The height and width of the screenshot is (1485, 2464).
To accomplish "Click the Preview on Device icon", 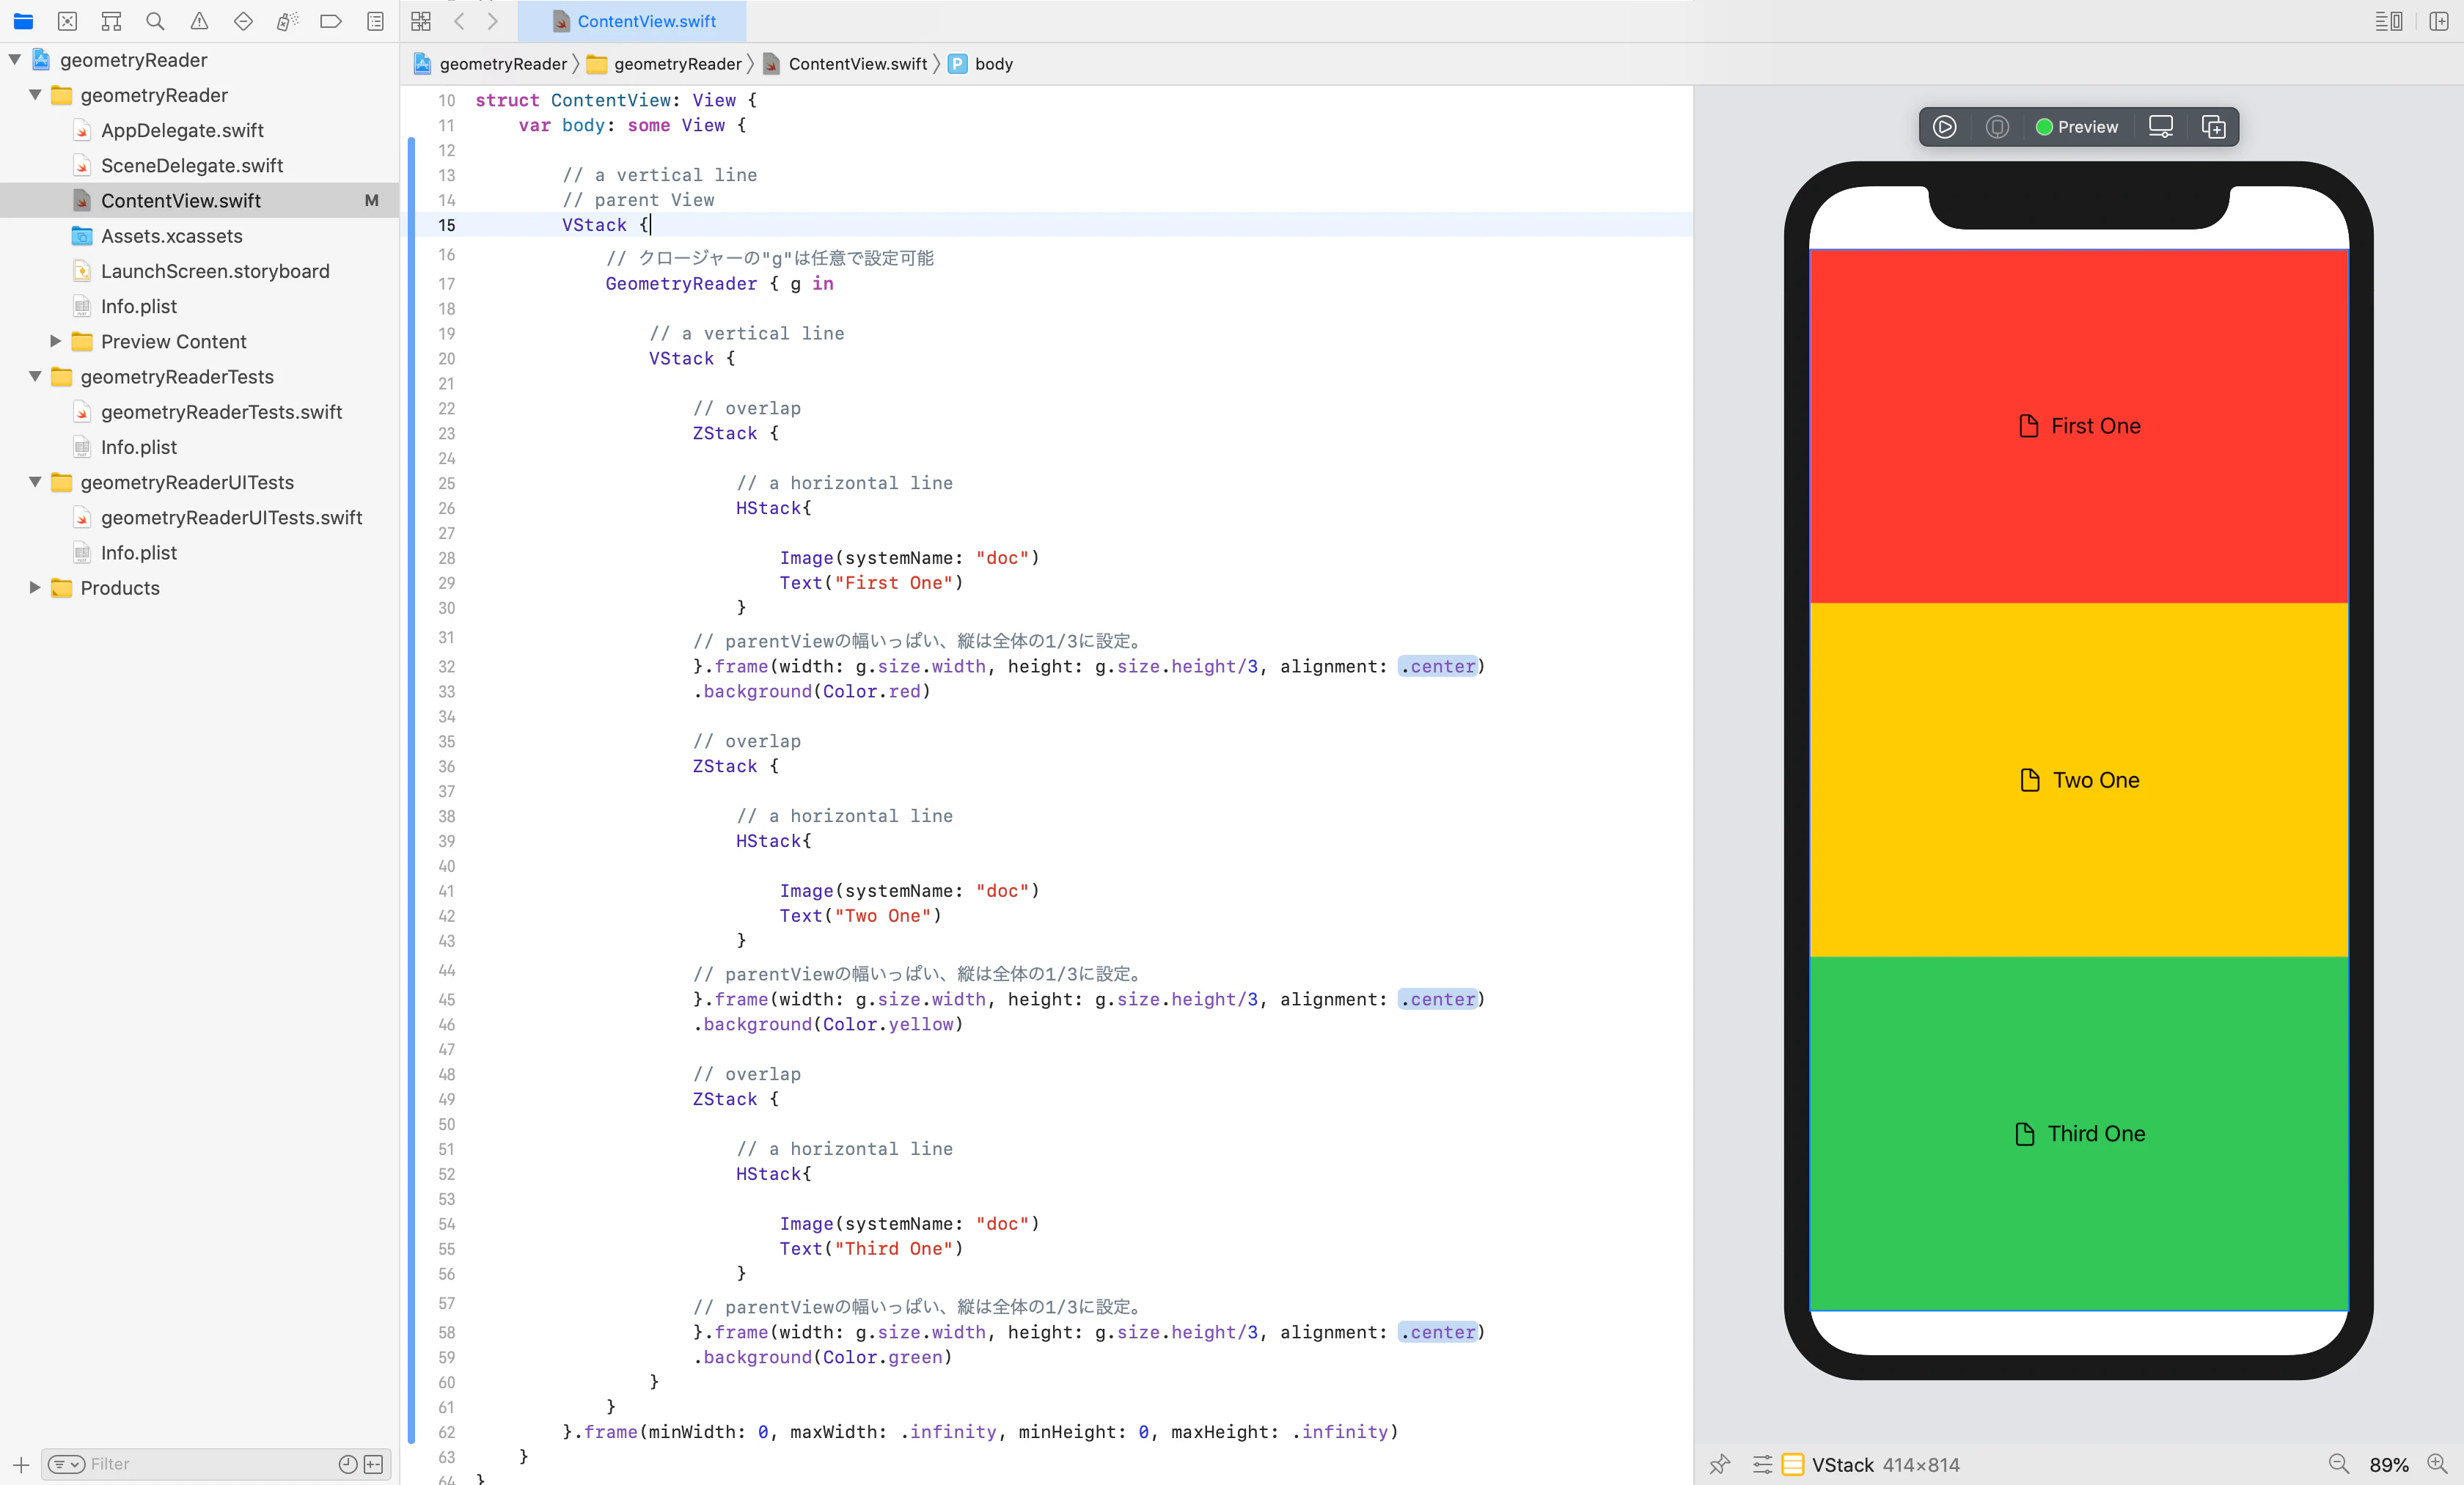I will 2160,127.
